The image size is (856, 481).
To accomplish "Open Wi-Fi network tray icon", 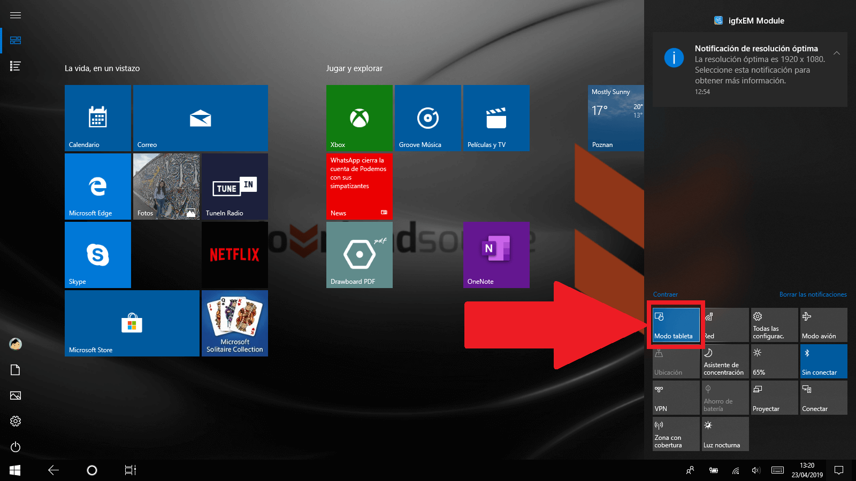I will (x=736, y=470).
